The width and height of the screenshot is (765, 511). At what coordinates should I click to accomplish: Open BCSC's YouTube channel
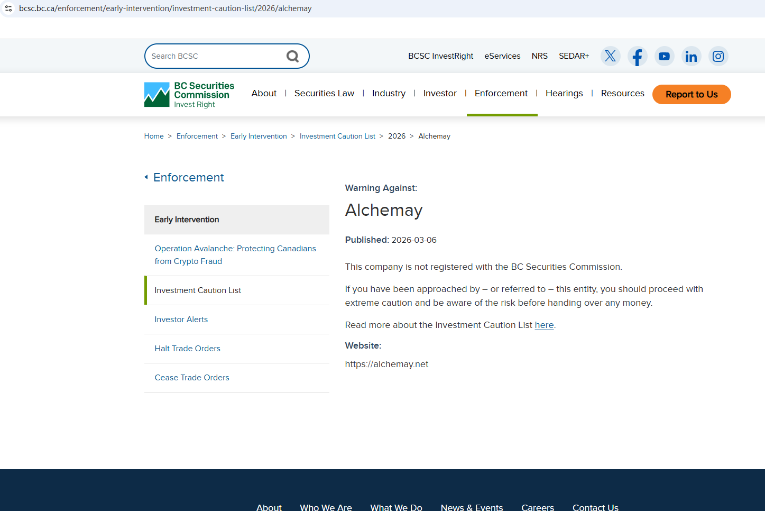click(665, 56)
